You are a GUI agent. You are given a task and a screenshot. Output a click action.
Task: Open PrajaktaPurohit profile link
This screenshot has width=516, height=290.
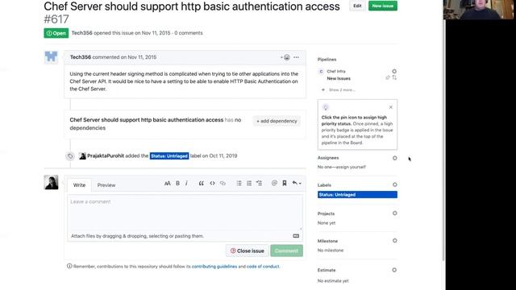coord(106,155)
